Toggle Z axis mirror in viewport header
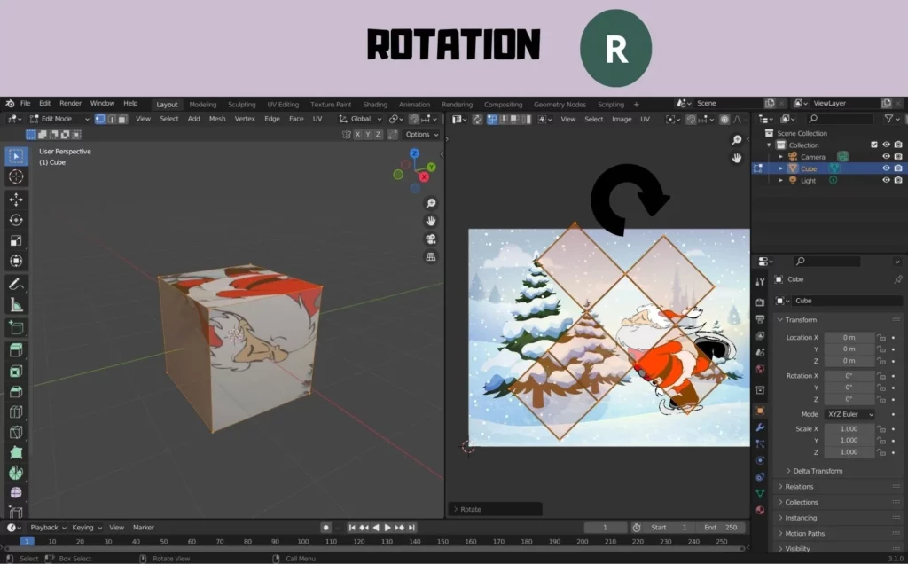908x564 pixels. (378, 134)
